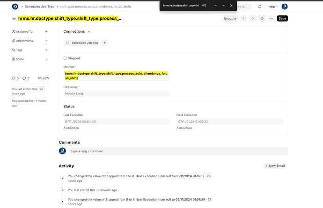The image size is (323, 208).
Task: Open the comment count bubble icon
Action: click(x=24, y=78)
